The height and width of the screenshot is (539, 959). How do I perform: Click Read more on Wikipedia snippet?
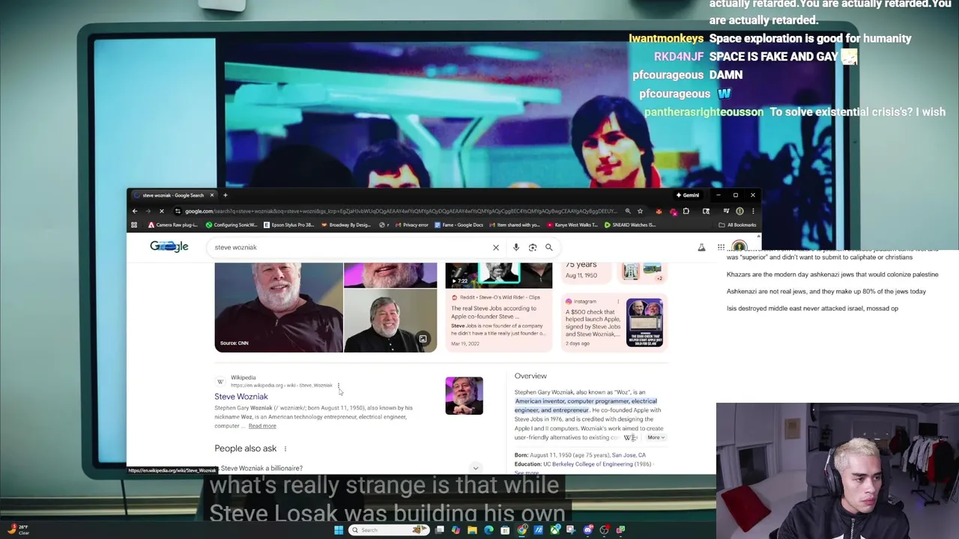tap(262, 426)
